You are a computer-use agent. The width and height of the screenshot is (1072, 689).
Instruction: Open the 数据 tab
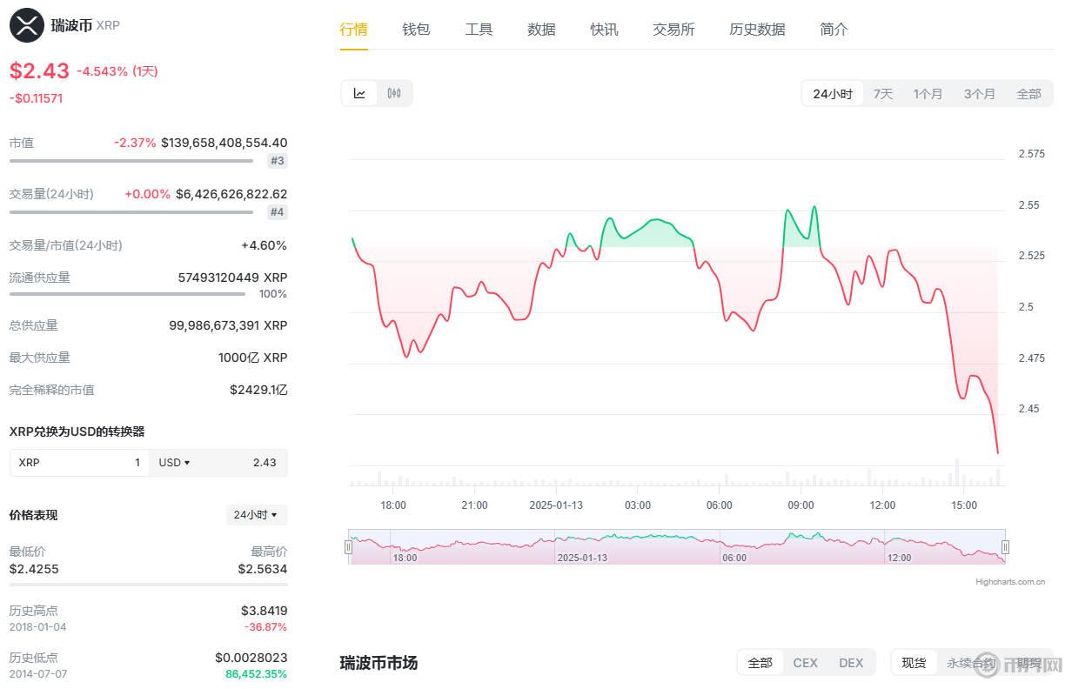541,30
